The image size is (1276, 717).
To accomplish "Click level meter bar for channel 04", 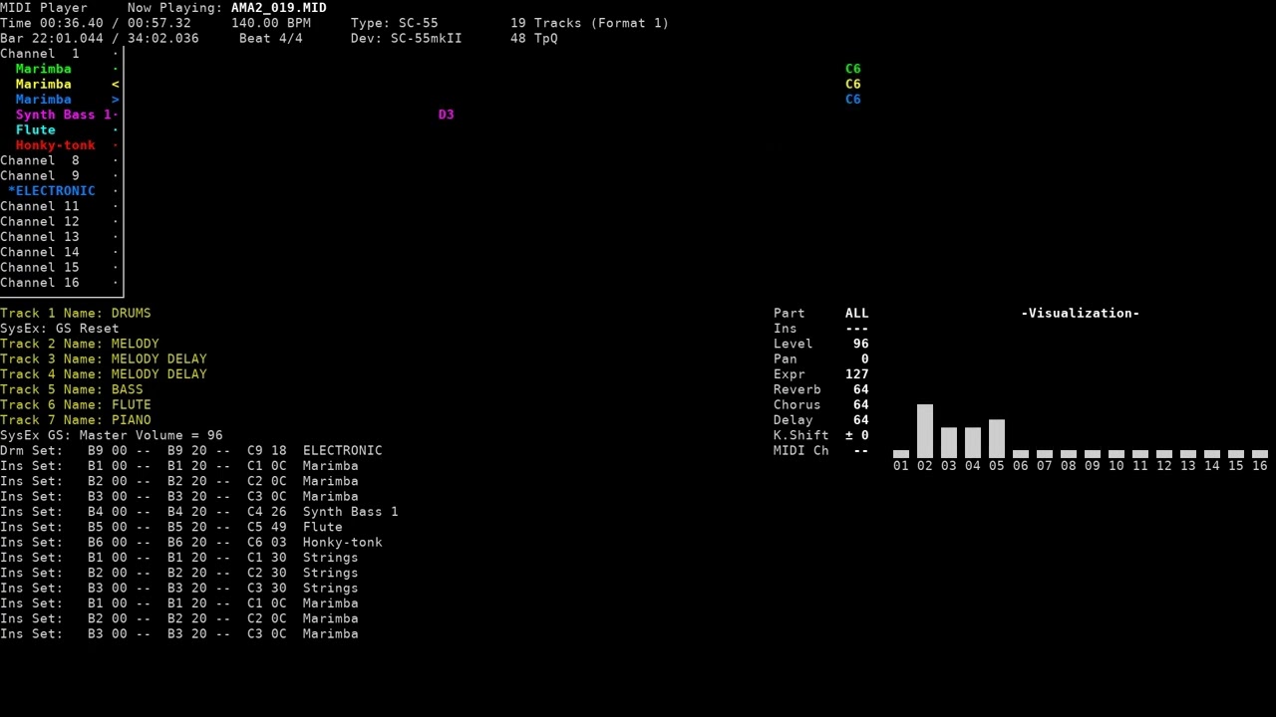I will (x=973, y=443).
